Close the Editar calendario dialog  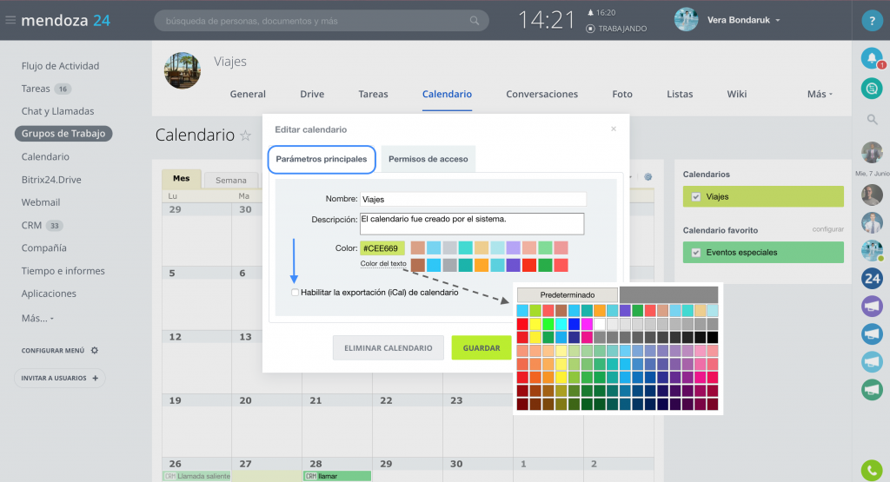(613, 129)
